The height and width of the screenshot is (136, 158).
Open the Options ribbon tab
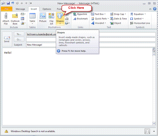click(47, 9)
